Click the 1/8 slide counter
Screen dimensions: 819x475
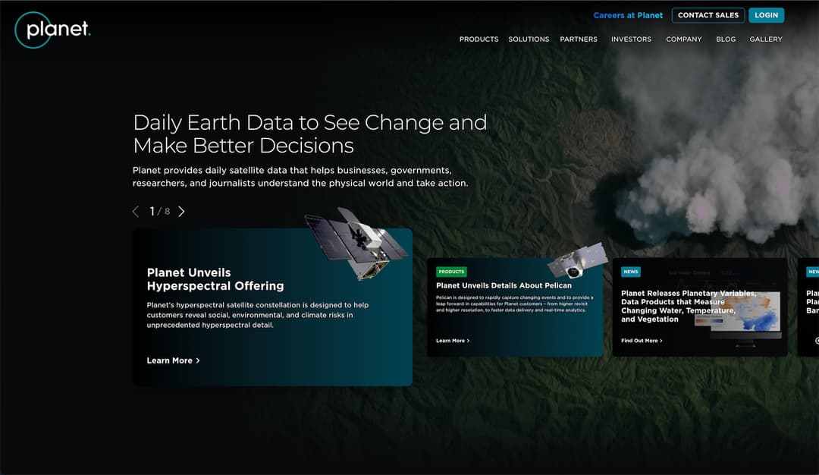(158, 211)
